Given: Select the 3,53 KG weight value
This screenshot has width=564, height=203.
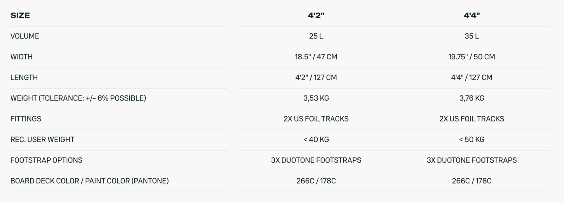Looking at the screenshot, I should point(316,98).
